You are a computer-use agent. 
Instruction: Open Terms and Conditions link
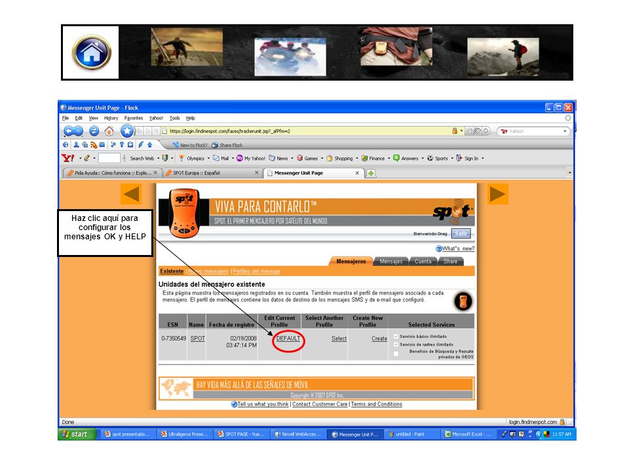(x=376, y=404)
